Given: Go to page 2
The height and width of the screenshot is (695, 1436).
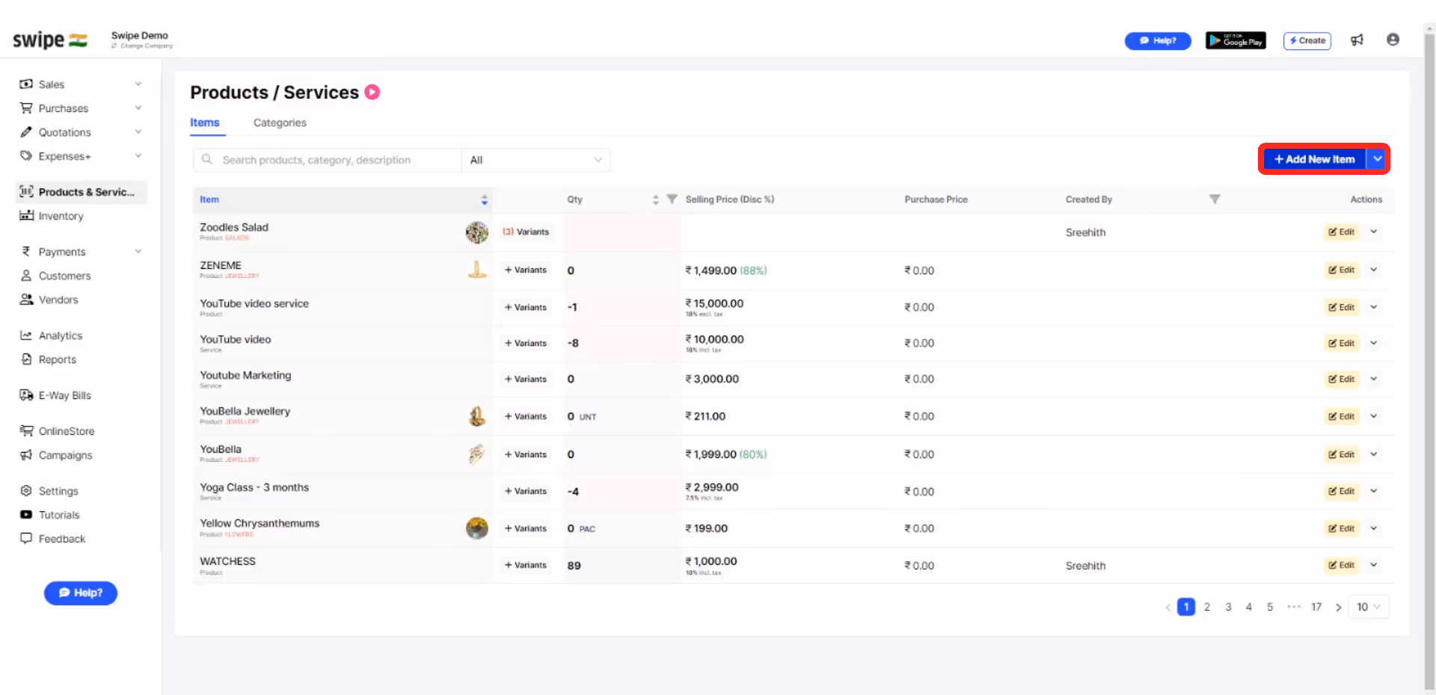Looking at the screenshot, I should pos(1207,607).
